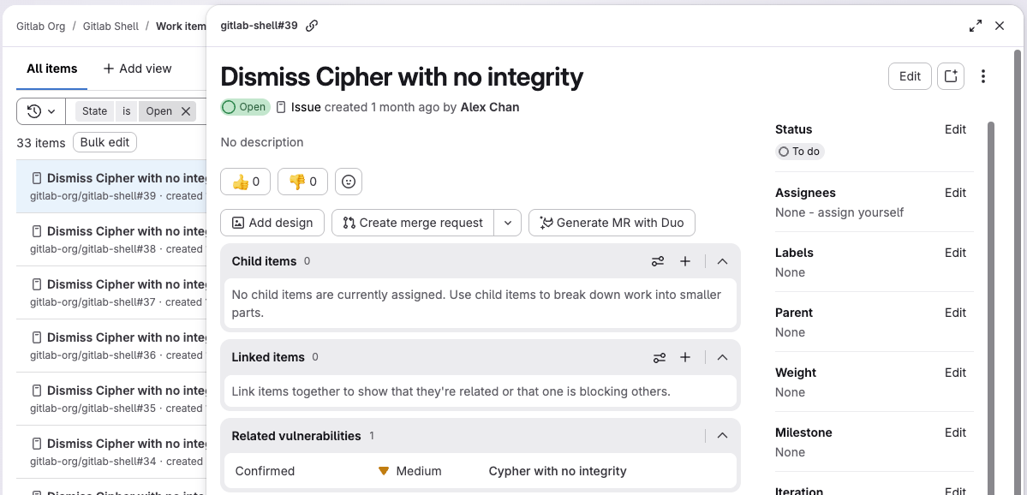Screen dimensions: 1027x495
Task: Click the Add view tab
Action: click(137, 69)
